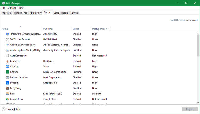Viewport: 200px width, 114px height.
Task: Select the Everything name text
Action: pos(15,88)
